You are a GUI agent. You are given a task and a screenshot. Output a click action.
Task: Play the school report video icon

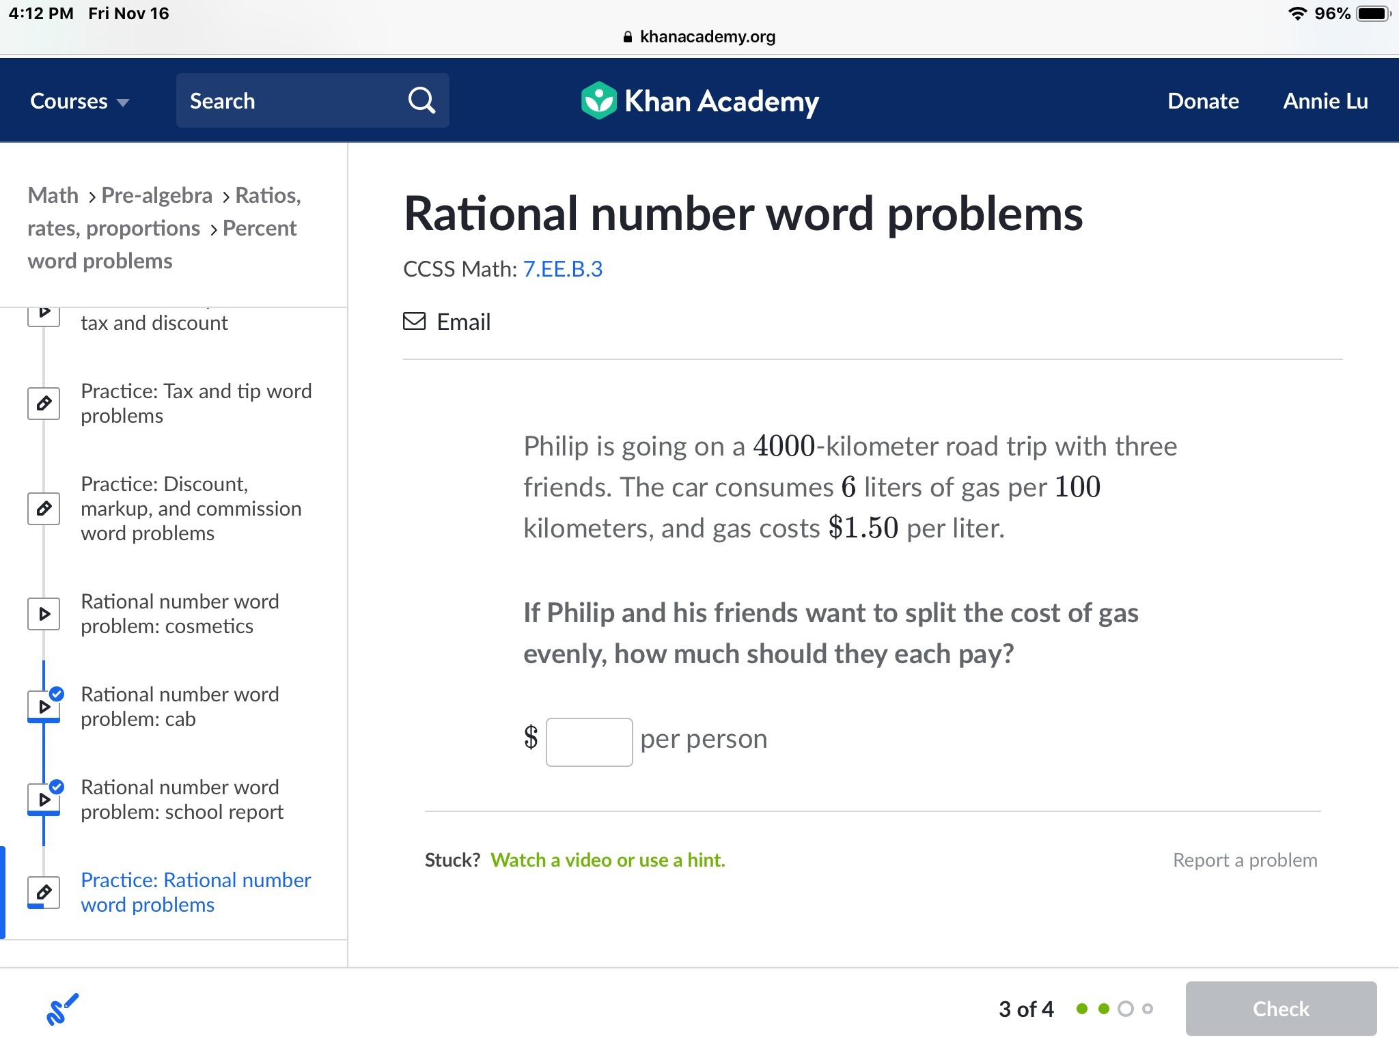coord(44,799)
